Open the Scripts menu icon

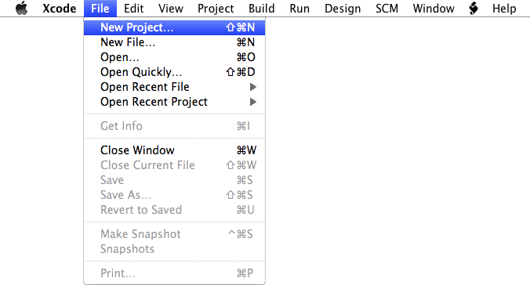[x=474, y=8]
